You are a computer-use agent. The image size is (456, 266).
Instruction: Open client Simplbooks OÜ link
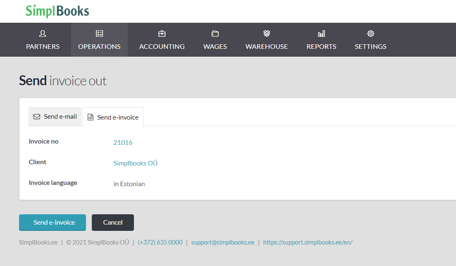[135, 163]
